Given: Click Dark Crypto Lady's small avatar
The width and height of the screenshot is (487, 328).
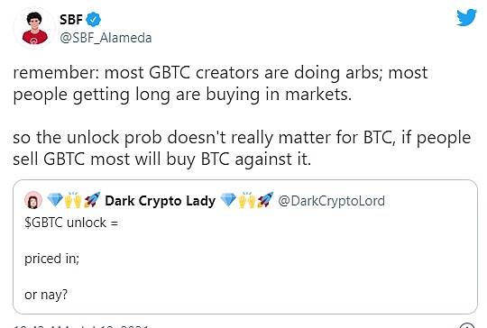Looking at the screenshot, I should (33, 200).
